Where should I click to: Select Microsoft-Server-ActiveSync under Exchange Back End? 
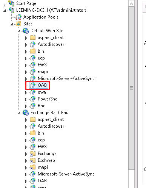point(66,174)
